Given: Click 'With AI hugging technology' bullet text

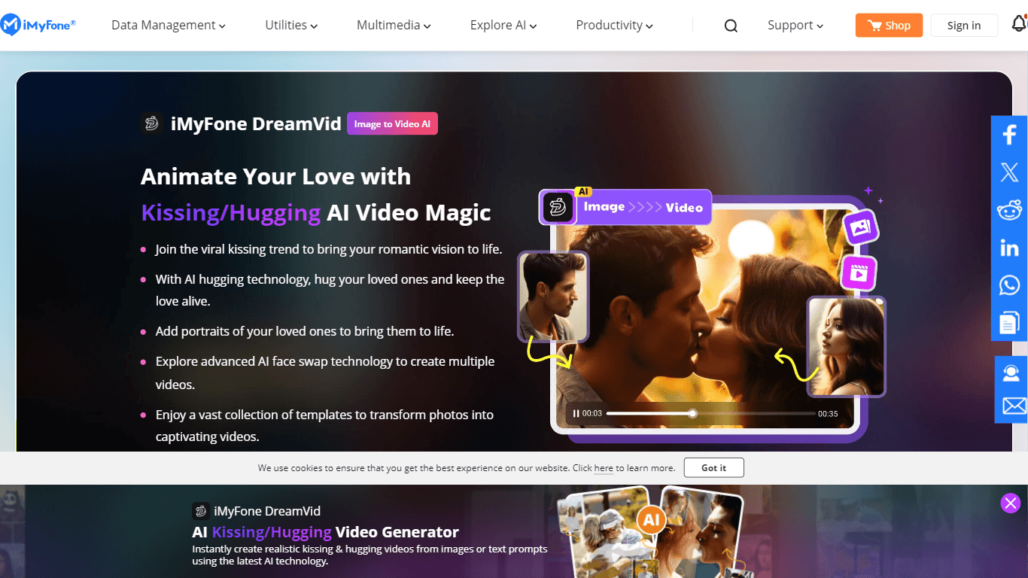Looking at the screenshot, I should [330, 290].
